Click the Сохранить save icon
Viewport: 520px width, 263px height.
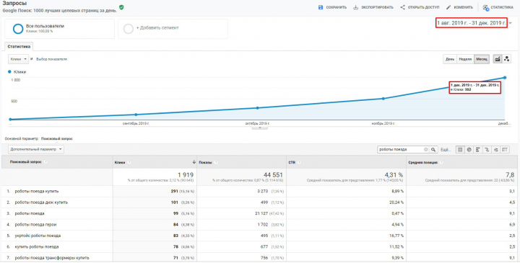coord(321,7)
